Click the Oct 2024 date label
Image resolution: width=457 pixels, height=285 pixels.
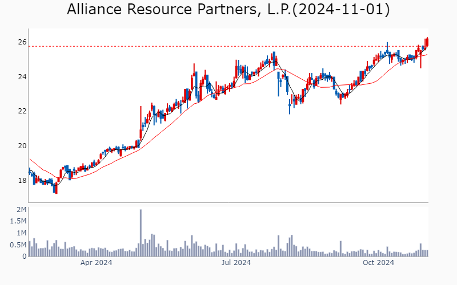pos(378,263)
